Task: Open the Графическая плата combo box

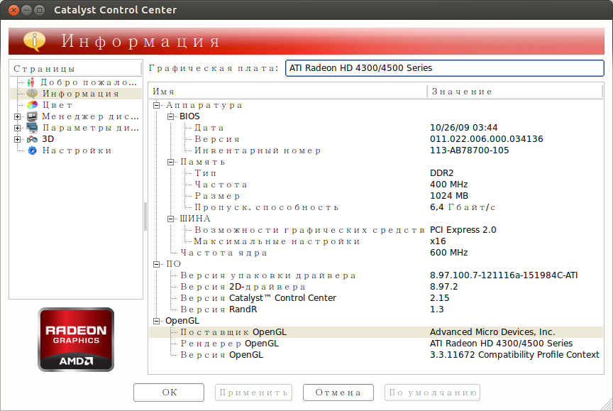Action: (x=445, y=68)
